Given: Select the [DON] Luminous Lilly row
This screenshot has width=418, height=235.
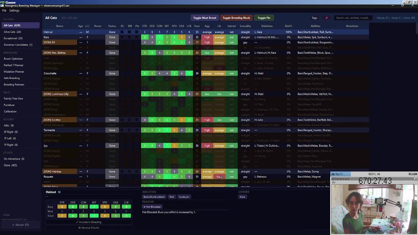Looking at the screenshot, I should click(x=206, y=94).
